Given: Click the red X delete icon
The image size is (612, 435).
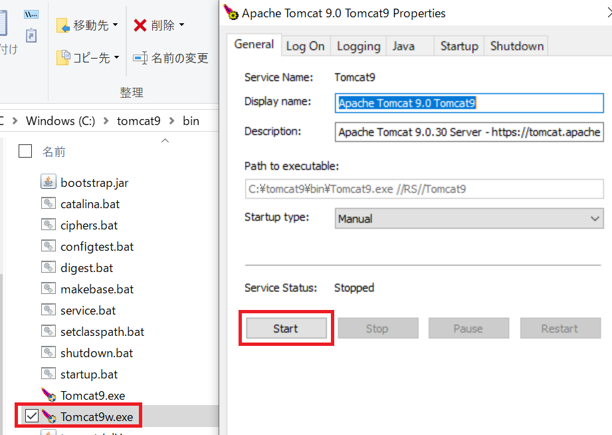Looking at the screenshot, I should (x=140, y=25).
